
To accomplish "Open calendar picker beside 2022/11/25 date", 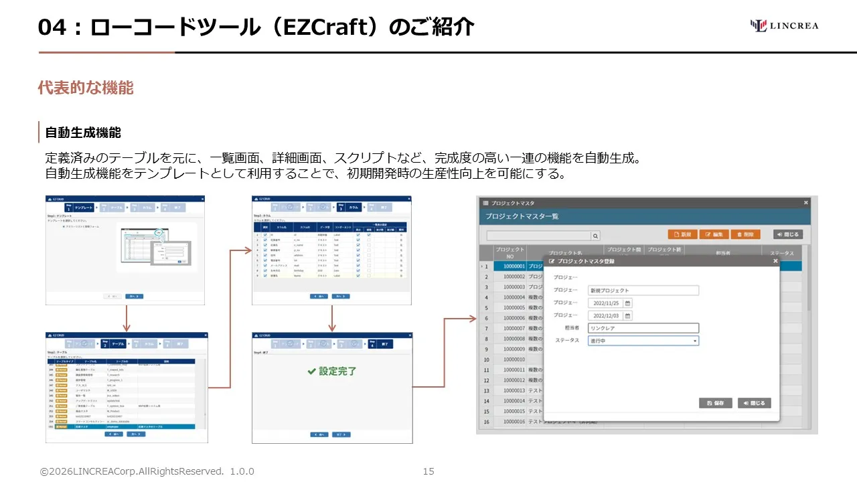I will pos(627,303).
